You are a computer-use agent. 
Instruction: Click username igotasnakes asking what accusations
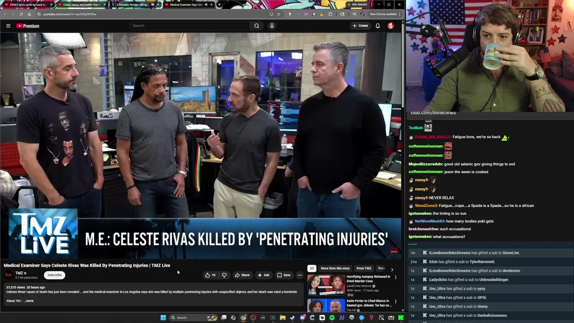420,236
